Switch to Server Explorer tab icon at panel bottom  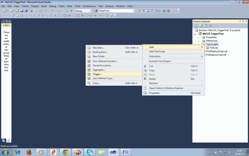(x=4, y=140)
